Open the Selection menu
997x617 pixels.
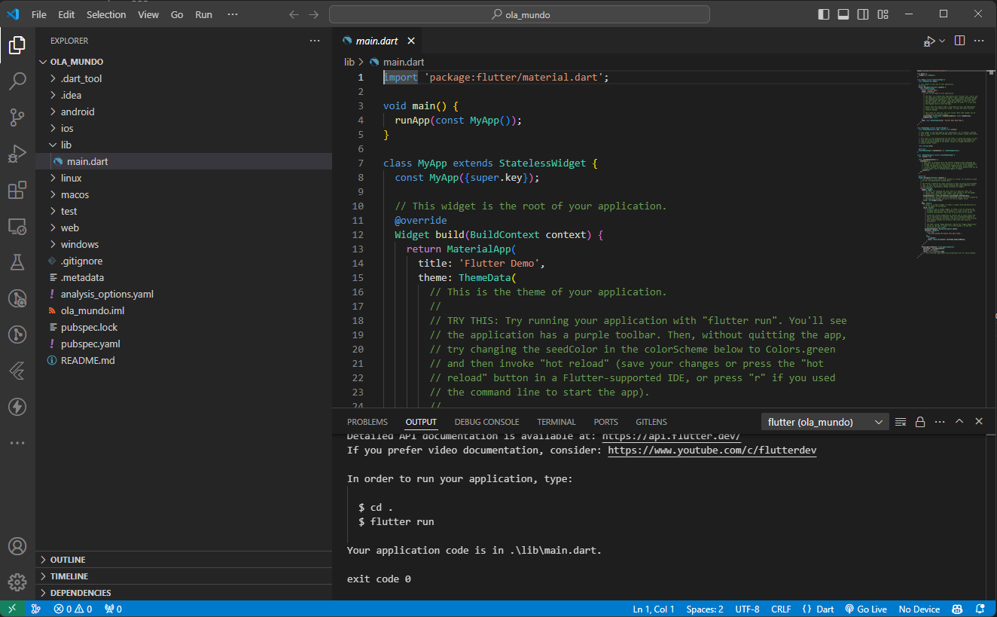click(106, 14)
